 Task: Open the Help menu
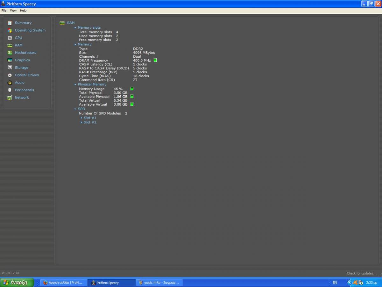[x=23, y=11]
